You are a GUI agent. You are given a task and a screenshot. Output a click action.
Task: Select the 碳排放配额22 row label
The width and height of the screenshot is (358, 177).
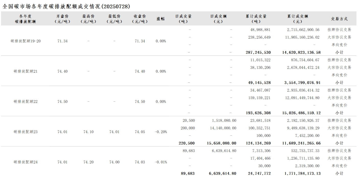pos(26,102)
